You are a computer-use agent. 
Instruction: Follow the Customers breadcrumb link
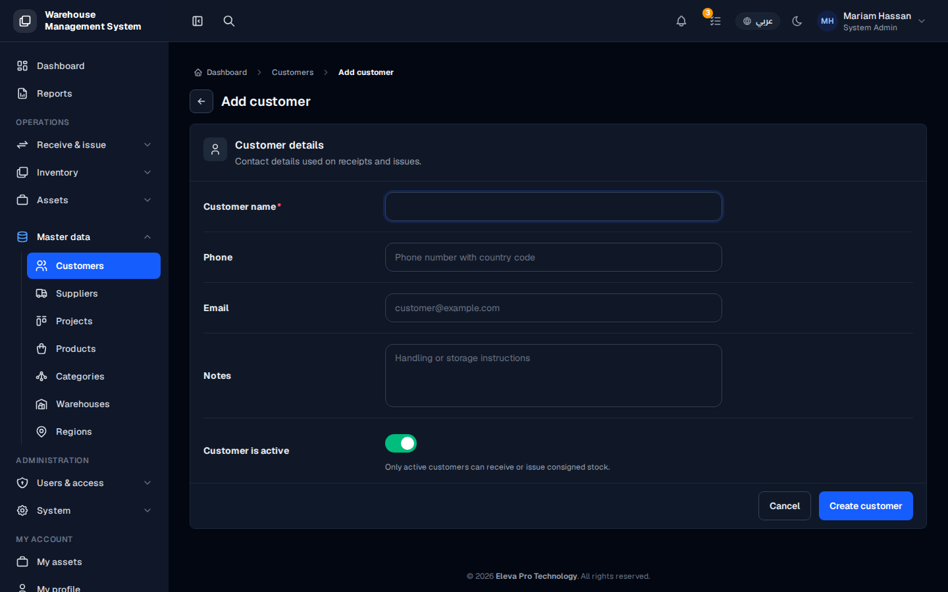coord(292,72)
